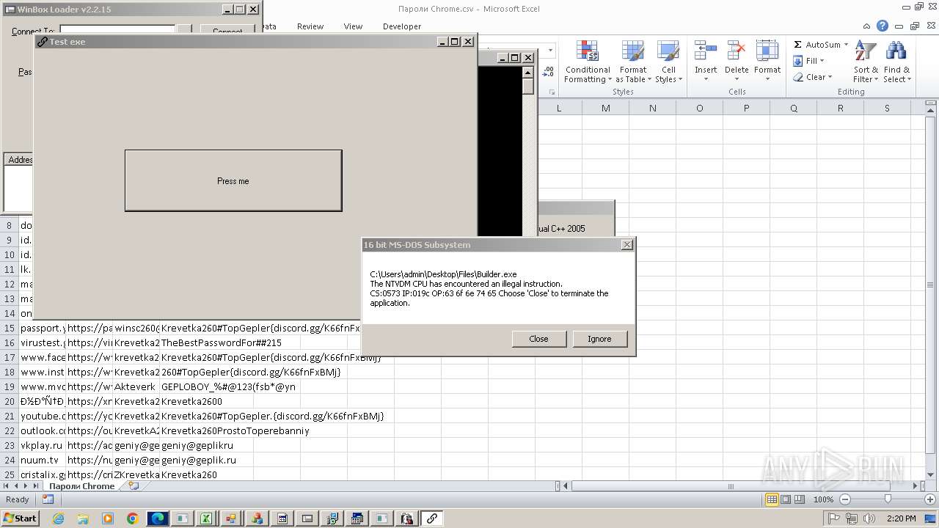Expand the Fill dropdown arrow

[822, 61]
